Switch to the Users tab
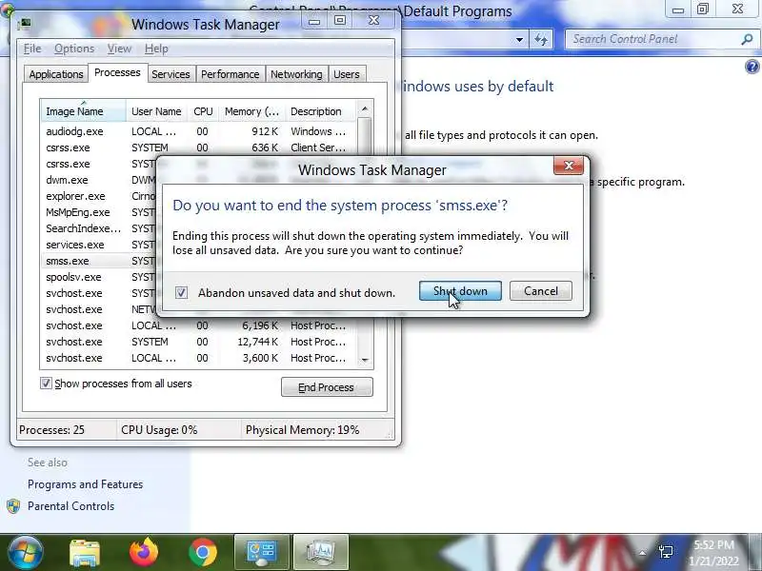762x571 pixels. click(347, 74)
